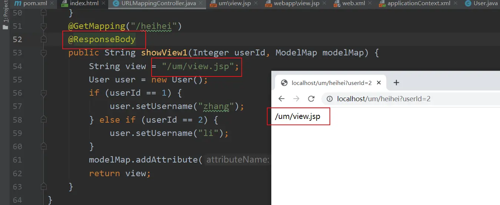The image size is (500, 205).
Task: Click the @GetMapping annotation text
Action: coord(97,26)
